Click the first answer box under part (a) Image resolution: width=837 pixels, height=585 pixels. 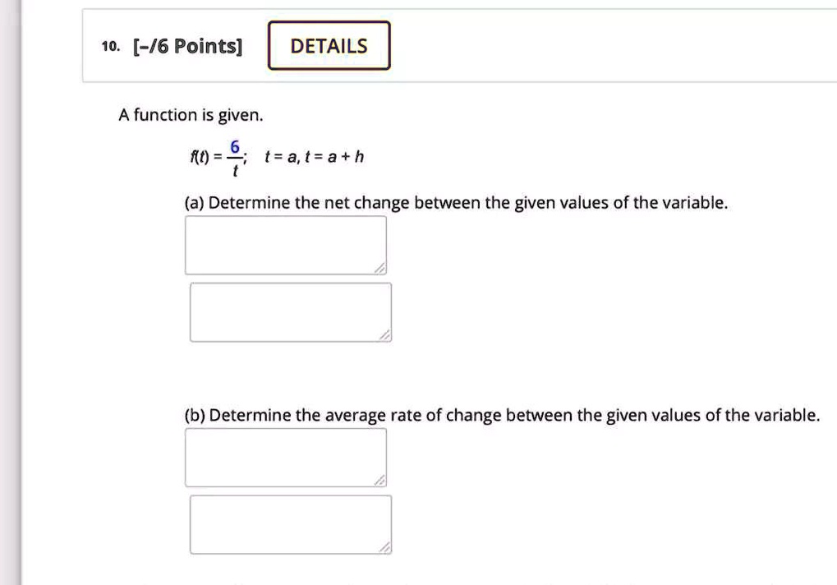coord(286,246)
